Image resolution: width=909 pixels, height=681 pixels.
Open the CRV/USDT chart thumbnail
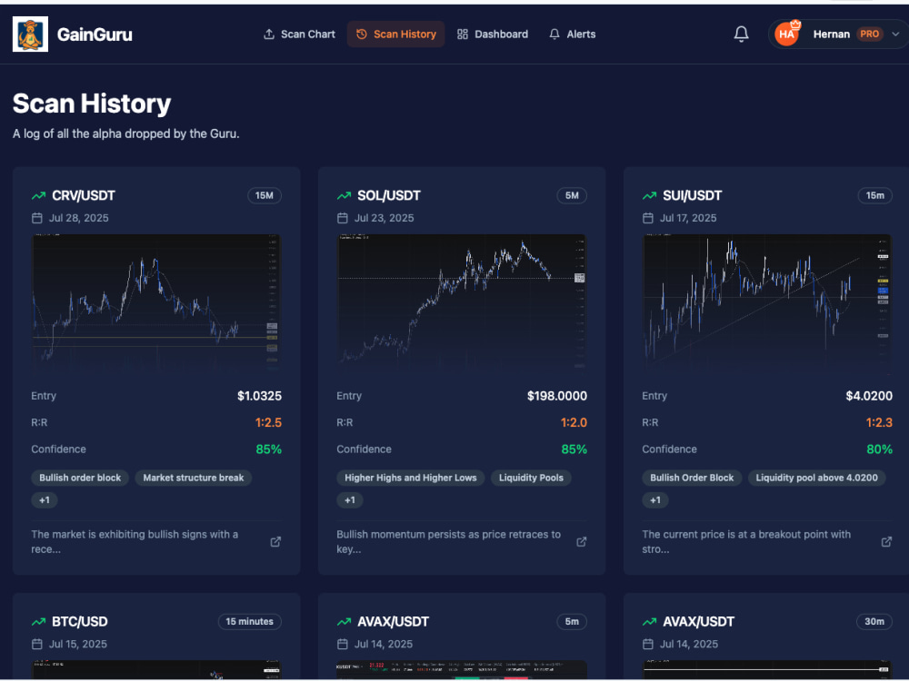(156, 303)
